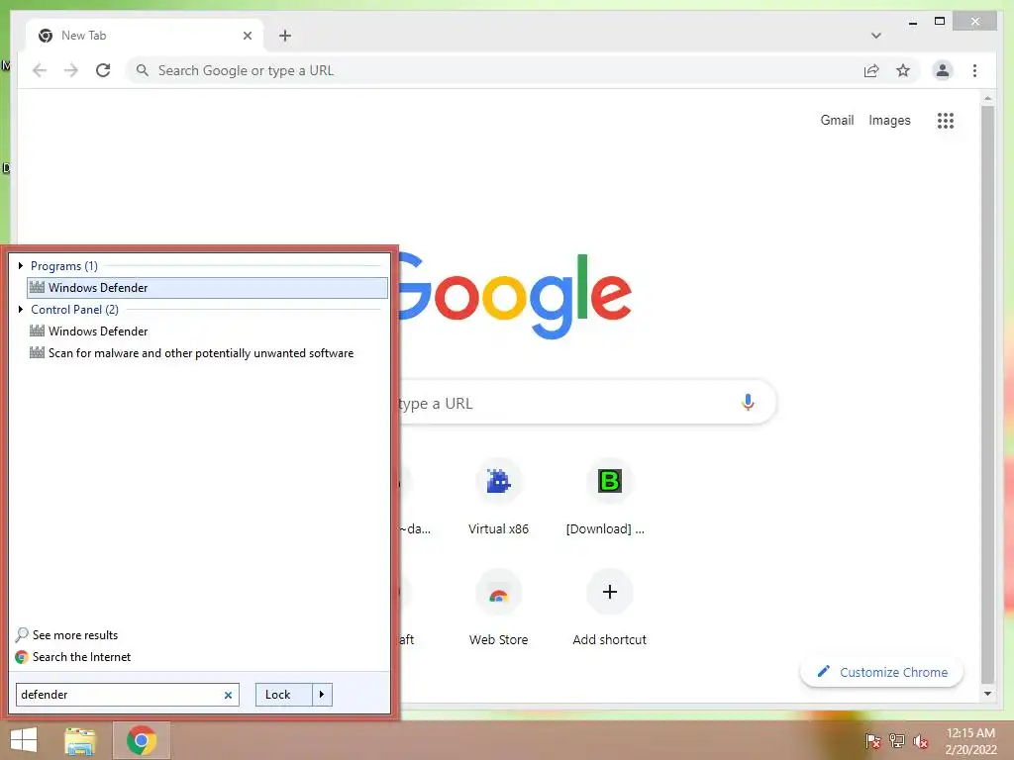The image size is (1014, 760).
Task: Click the share page icon
Action: pyautogui.click(x=871, y=70)
